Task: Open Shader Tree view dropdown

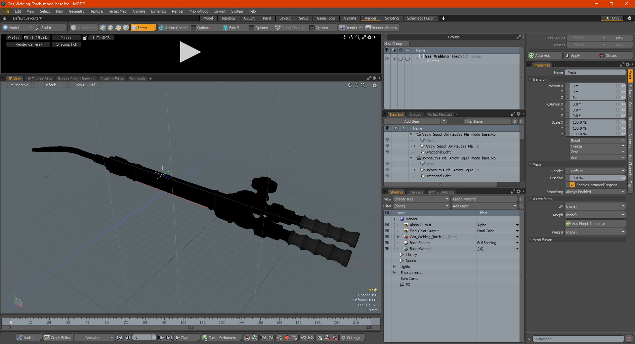Action: pyautogui.click(x=421, y=199)
